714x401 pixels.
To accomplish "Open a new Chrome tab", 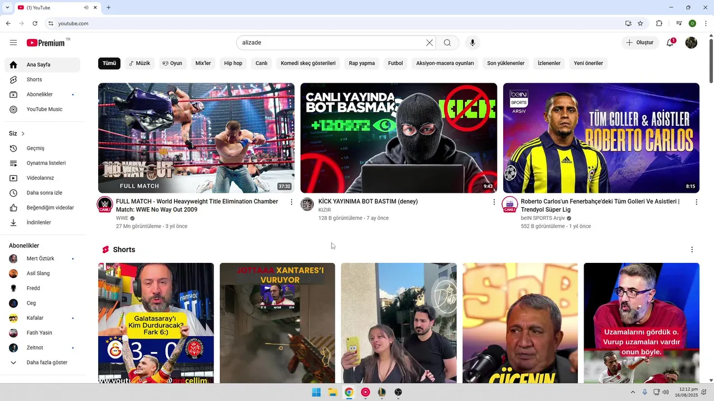I will 108,7.
